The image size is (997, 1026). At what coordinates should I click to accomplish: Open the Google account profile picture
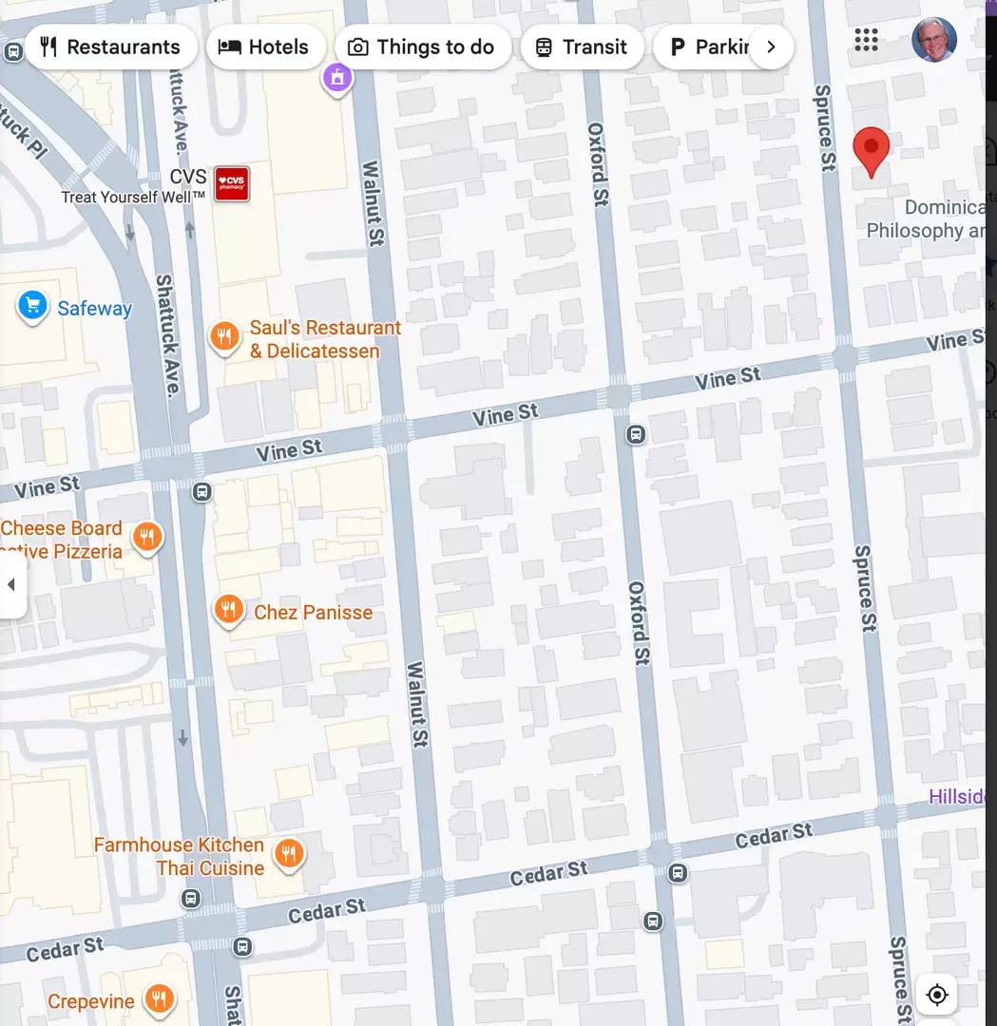(934, 40)
